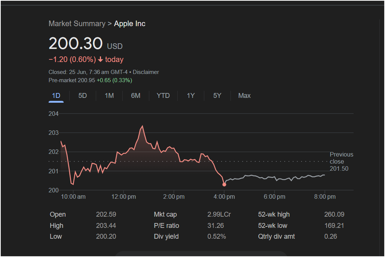This screenshot has width=385, height=257.
Task: Show the 6M chart range
Action: (x=135, y=96)
